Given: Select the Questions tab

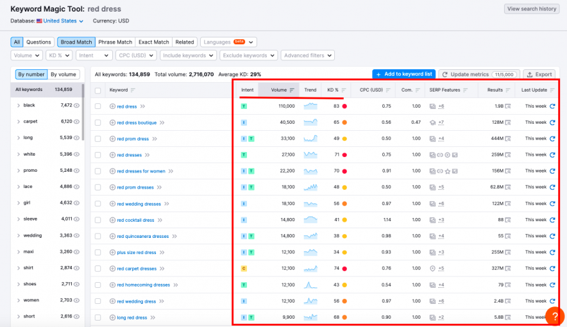Looking at the screenshot, I should [x=38, y=42].
